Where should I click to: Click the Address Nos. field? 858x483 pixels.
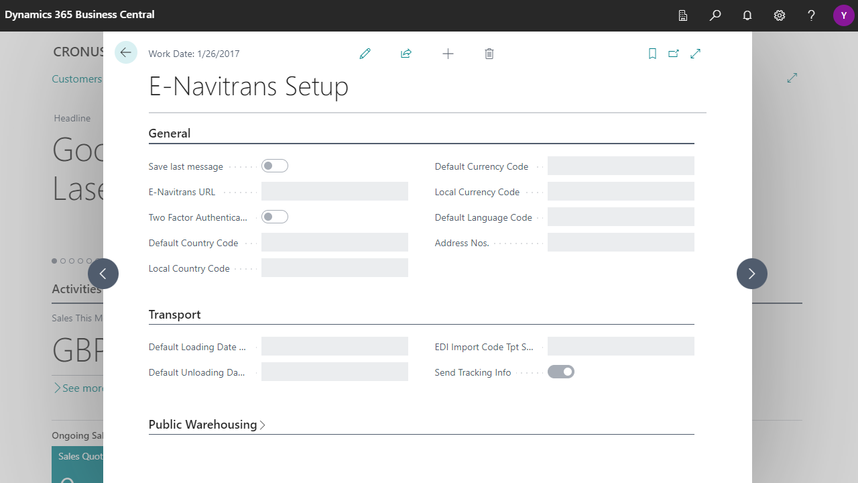coord(621,242)
